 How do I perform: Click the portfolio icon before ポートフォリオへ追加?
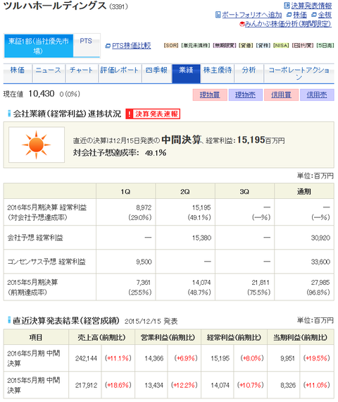click(218, 15)
